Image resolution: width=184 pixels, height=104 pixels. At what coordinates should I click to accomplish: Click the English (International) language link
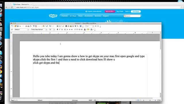tap(93, 12)
